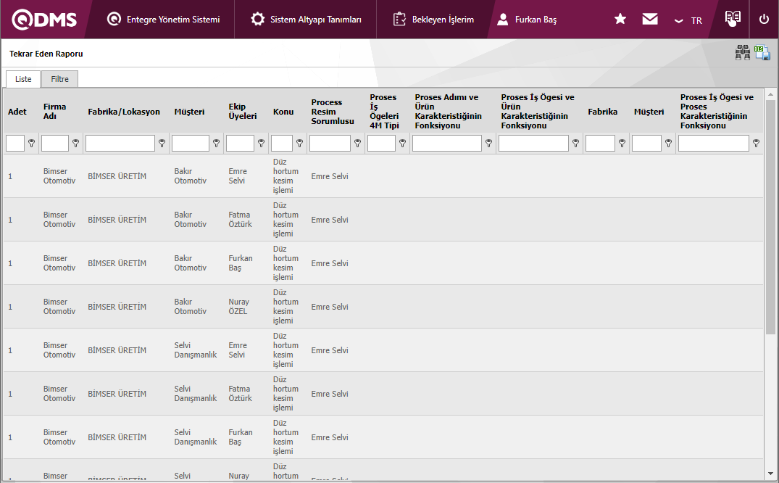Open the messages envelope icon
Viewport: 779px width, 483px height.
click(x=650, y=20)
